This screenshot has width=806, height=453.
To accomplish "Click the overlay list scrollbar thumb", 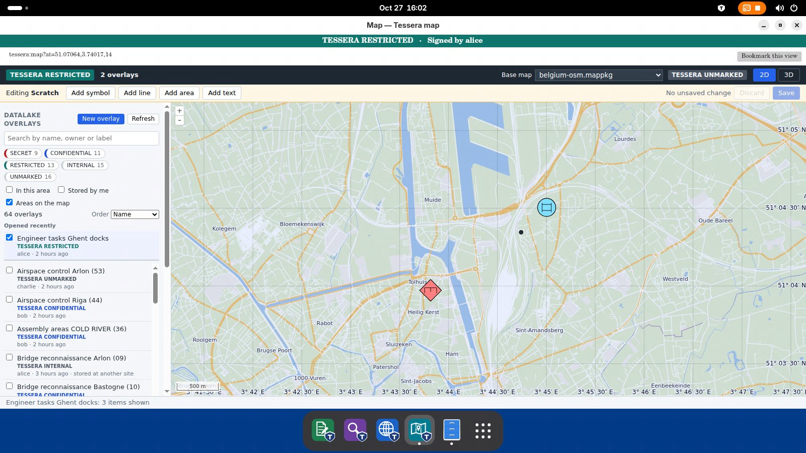I will (x=155, y=288).
